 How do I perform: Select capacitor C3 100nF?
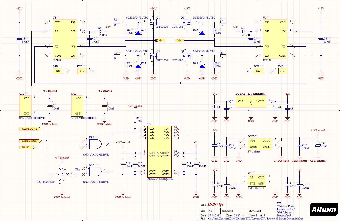251,39
